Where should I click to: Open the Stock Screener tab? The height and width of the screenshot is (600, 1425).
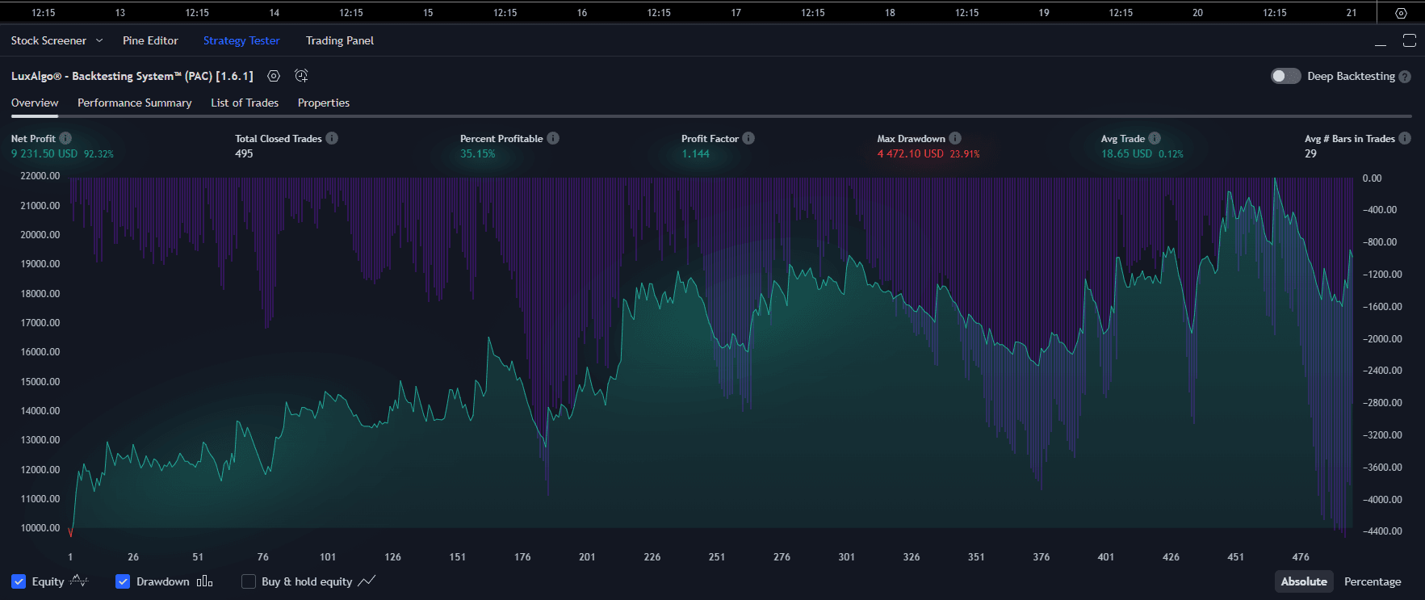[x=48, y=40]
